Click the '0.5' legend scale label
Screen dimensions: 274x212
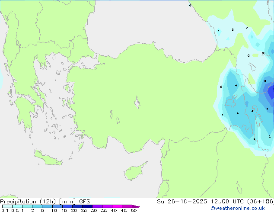pos(15,210)
